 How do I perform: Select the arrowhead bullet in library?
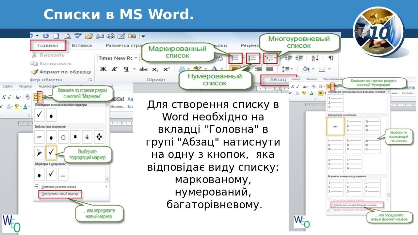click(x=40, y=152)
